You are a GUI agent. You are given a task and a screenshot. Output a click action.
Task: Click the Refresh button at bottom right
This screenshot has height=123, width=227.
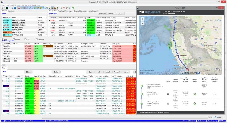pyautogui.click(x=218, y=117)
